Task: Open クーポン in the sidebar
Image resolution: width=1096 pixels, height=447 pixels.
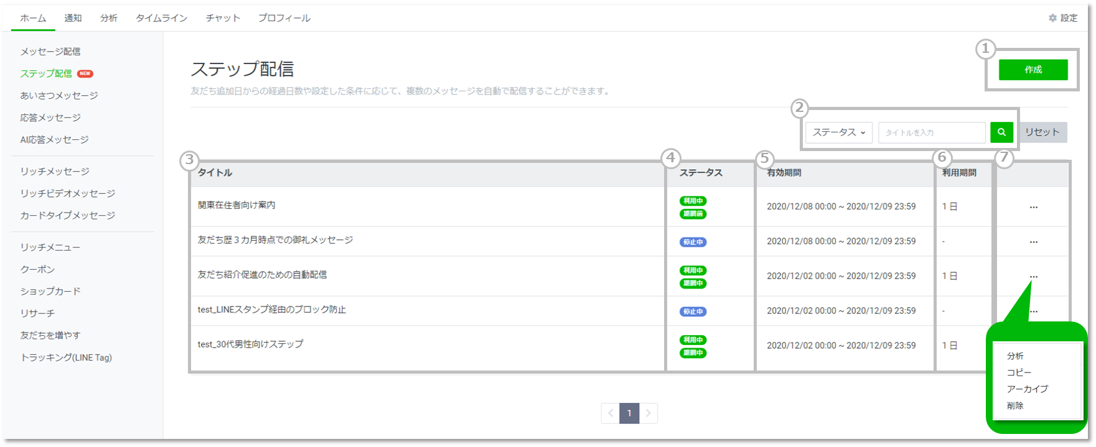Action: tap(37, 269)
